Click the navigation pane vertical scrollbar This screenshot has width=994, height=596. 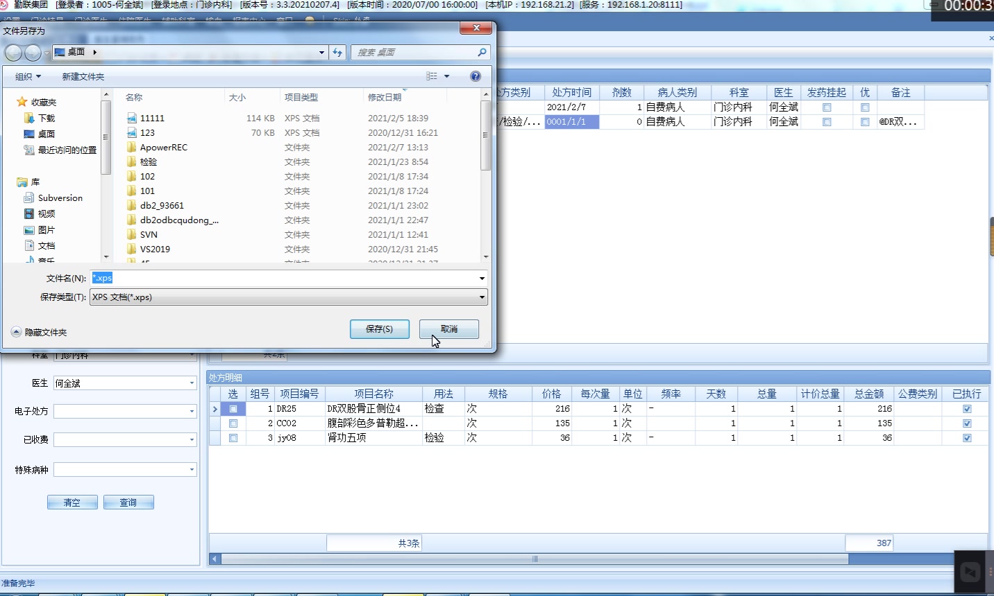click(x=106, y=175)
